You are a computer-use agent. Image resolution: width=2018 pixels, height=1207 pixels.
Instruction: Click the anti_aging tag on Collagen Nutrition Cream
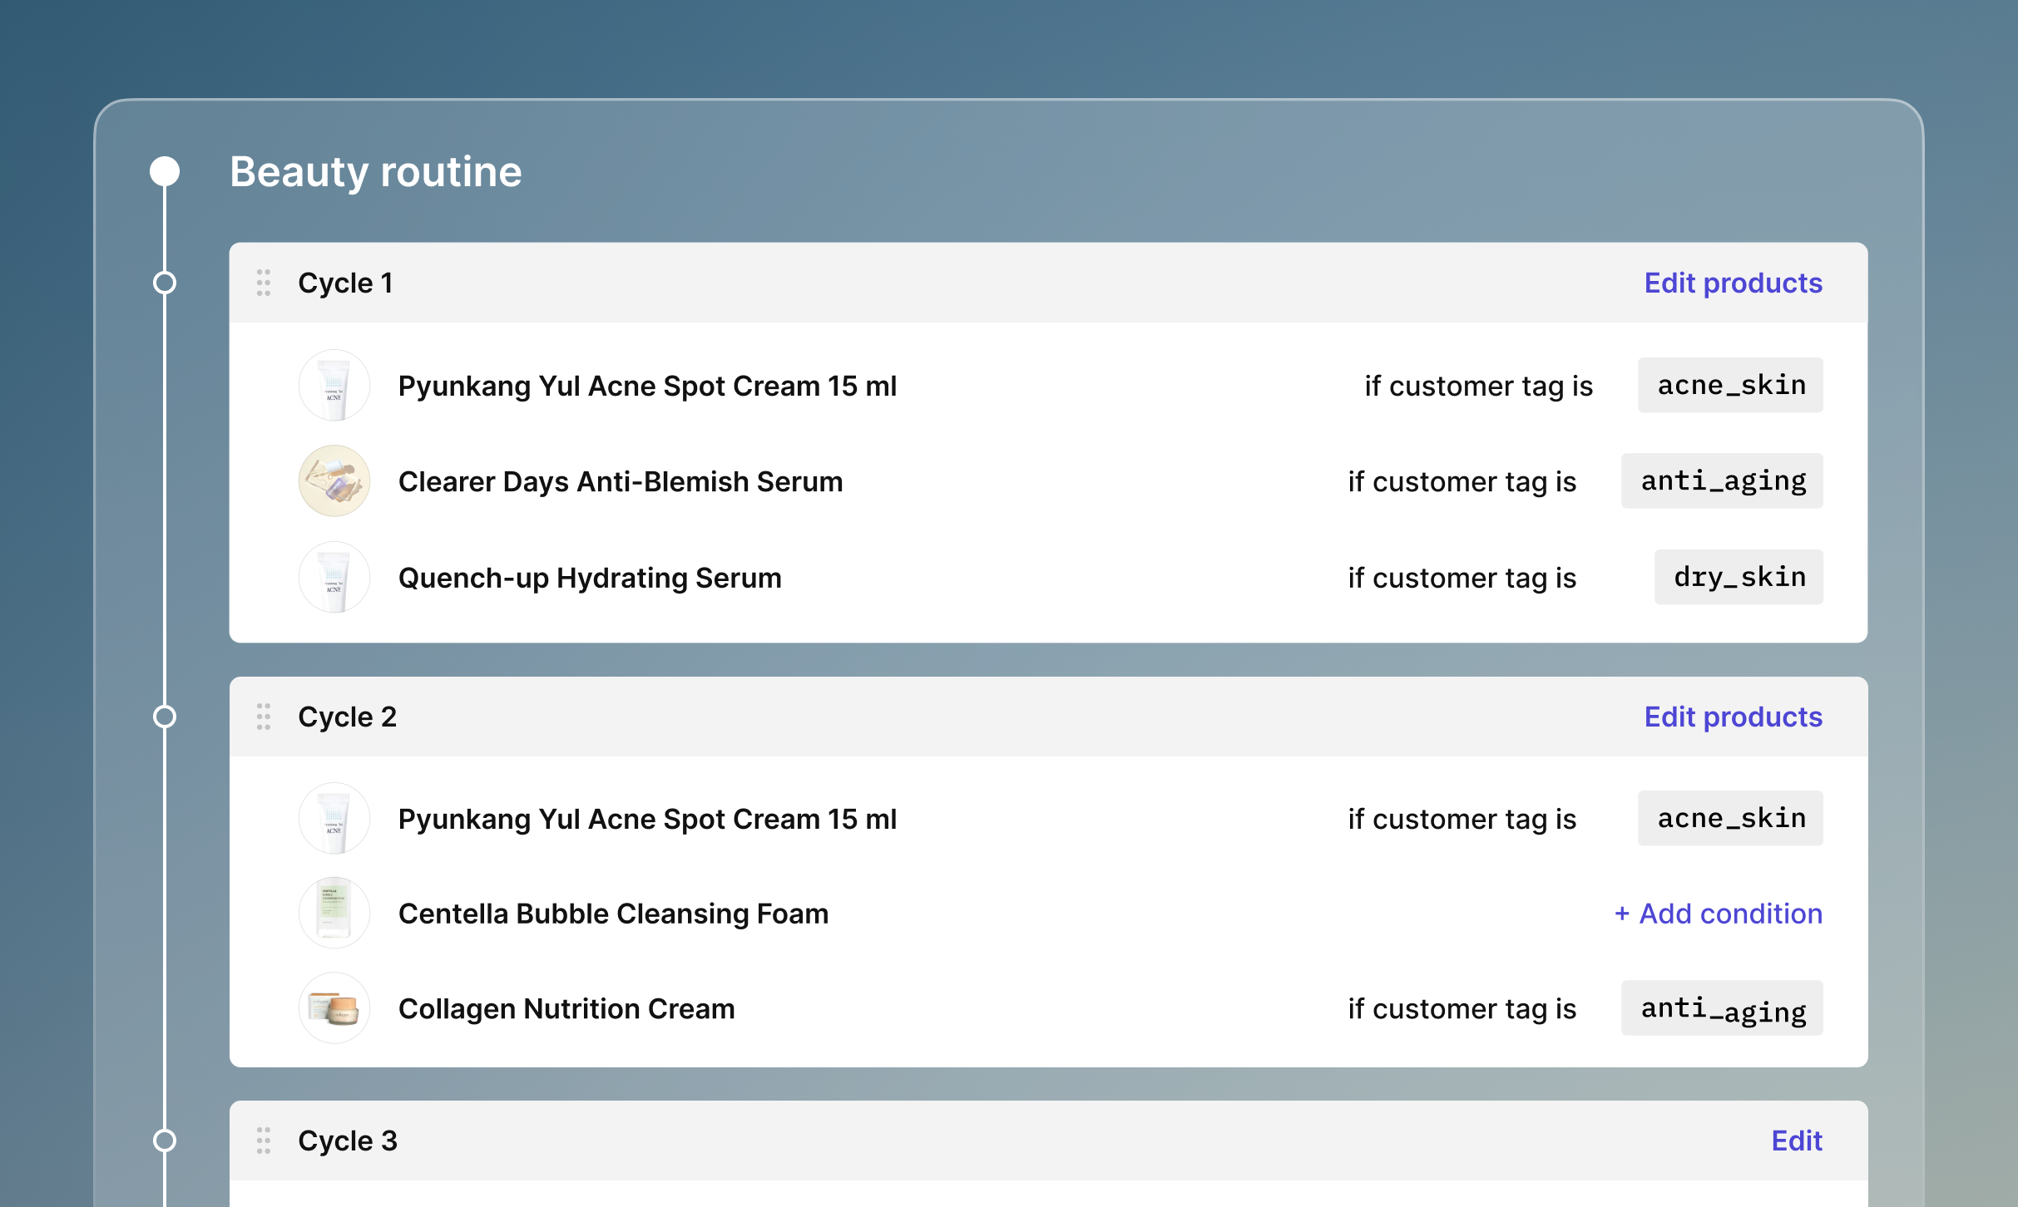point(1722,1007)
